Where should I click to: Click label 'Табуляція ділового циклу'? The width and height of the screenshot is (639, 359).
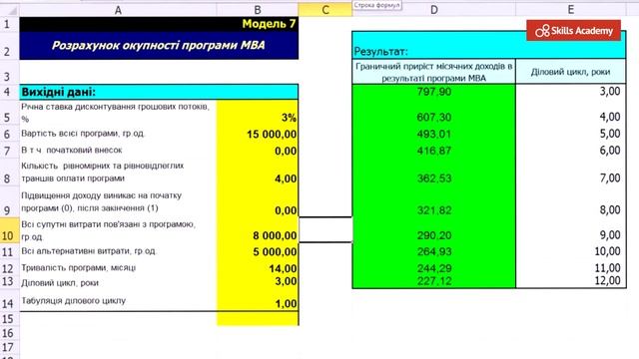73,301
